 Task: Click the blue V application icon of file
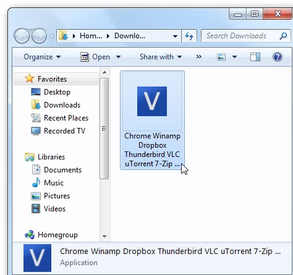[x=152, y=101]
